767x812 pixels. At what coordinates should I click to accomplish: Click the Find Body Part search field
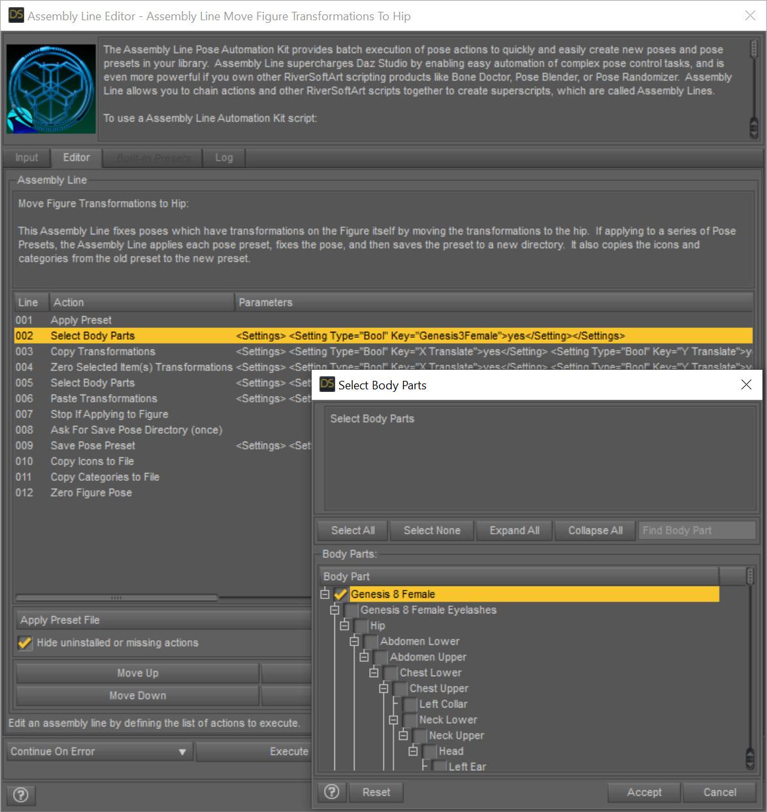pyautogui.click(x=697, y=530)
